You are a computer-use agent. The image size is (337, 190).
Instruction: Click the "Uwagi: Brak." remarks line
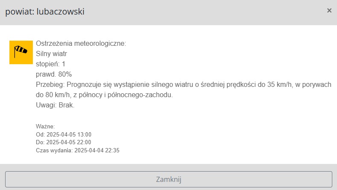point(55,105)
